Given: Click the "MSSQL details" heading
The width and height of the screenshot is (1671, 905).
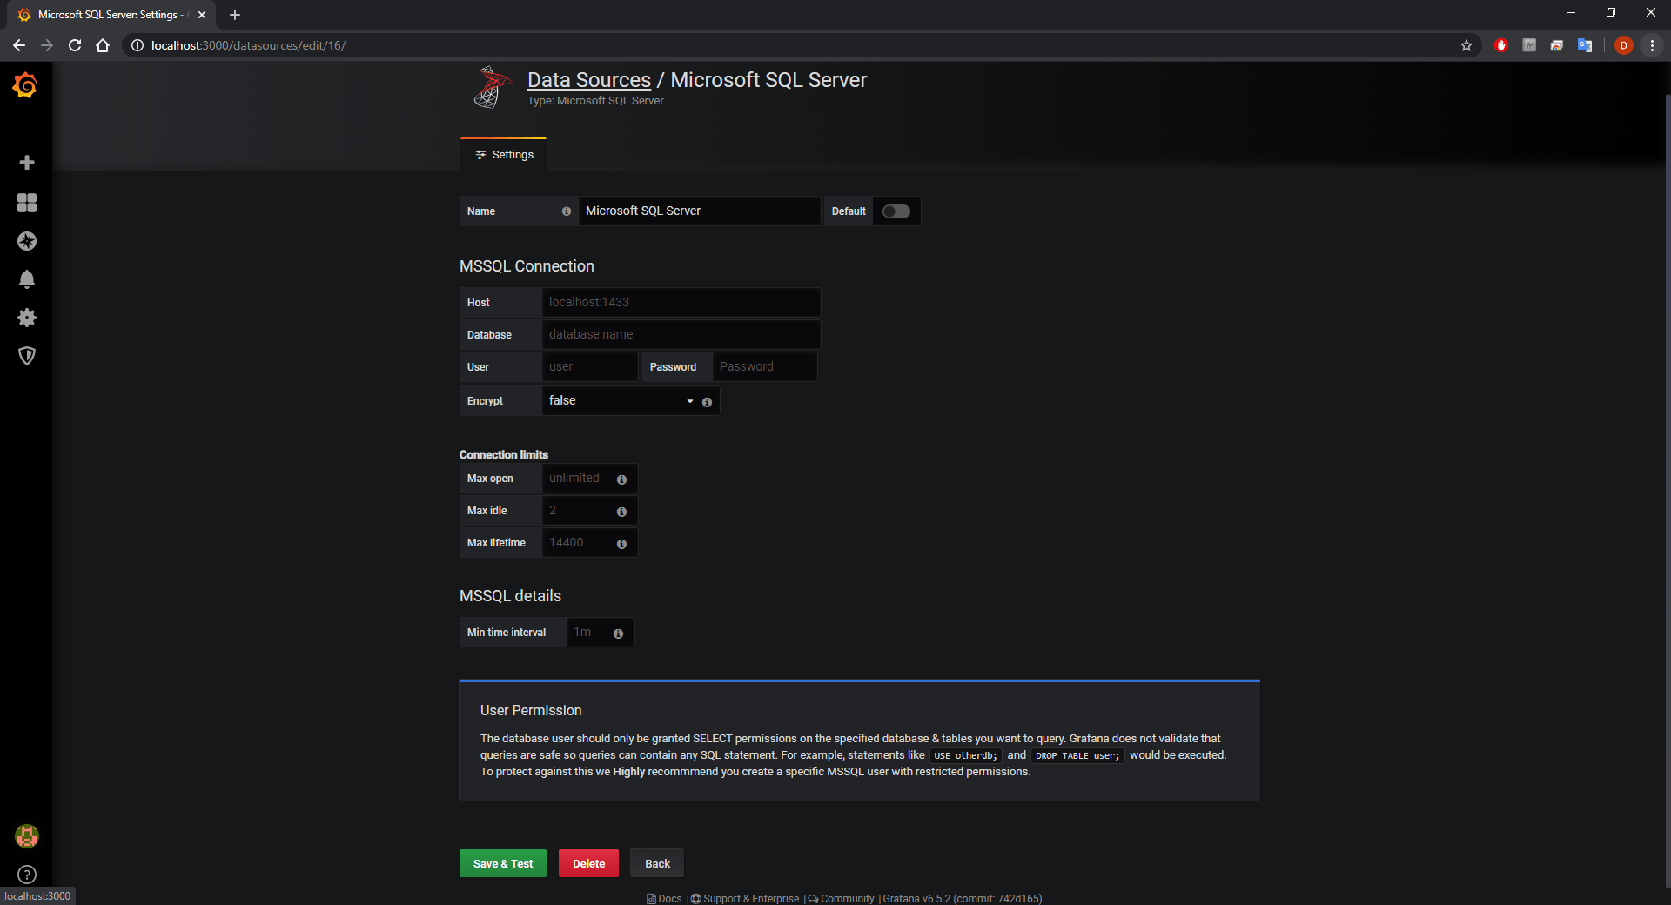Looking at the screenshot, I should 510,596.
